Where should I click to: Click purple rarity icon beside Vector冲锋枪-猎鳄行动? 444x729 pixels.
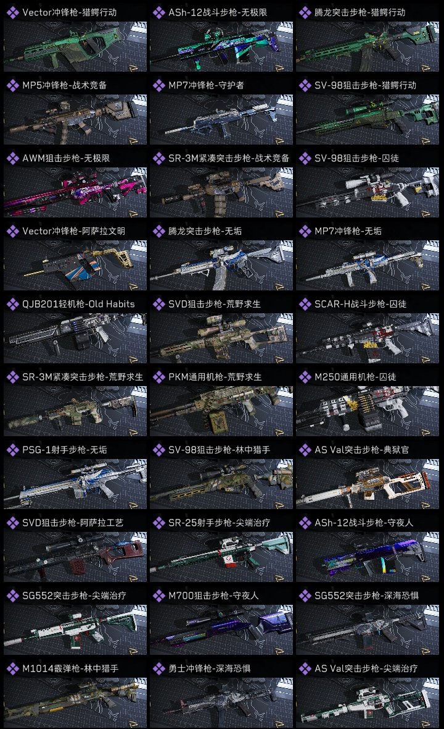coord(12,12)
